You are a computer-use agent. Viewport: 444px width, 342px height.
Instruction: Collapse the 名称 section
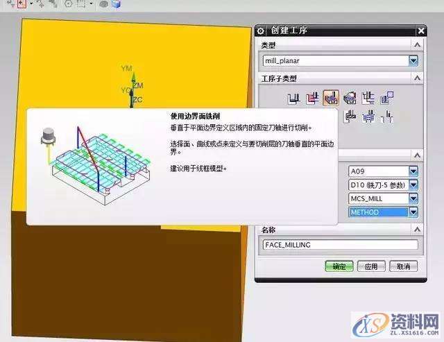click(417, 230)
